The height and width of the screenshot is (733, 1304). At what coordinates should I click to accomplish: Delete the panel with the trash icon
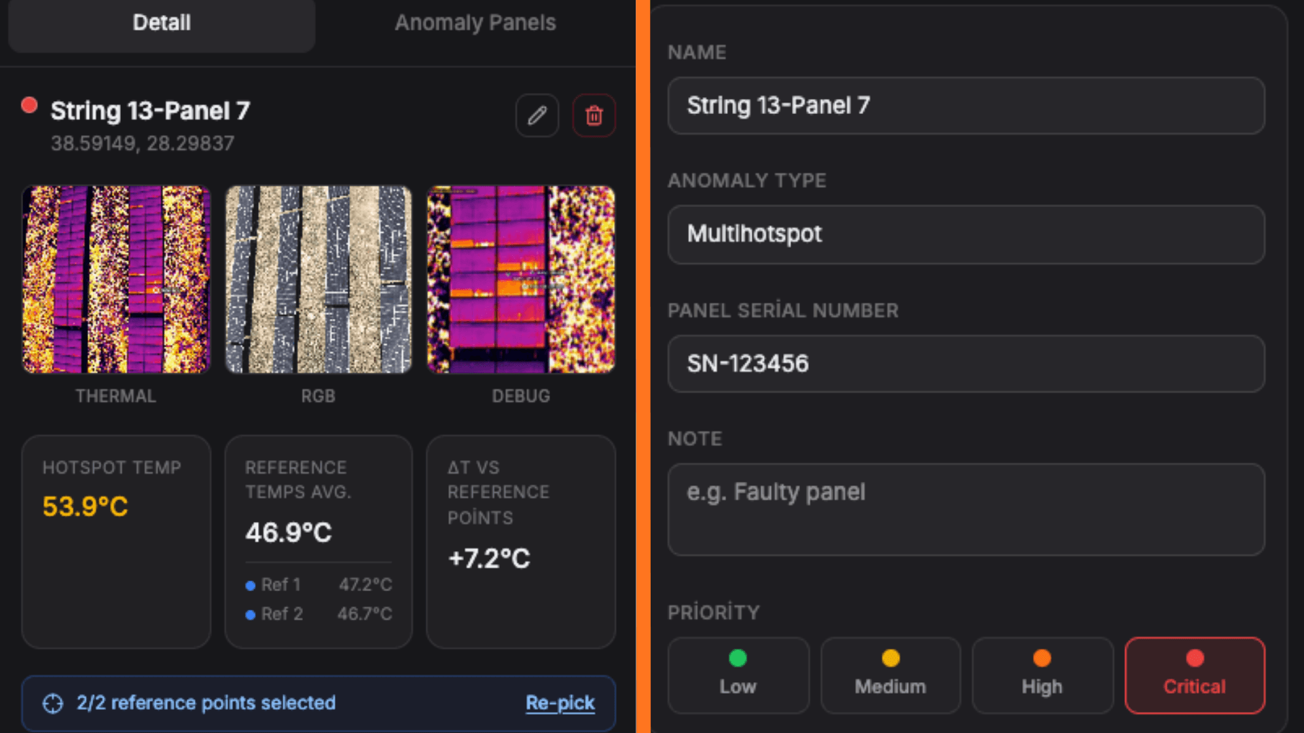[594, 115]
